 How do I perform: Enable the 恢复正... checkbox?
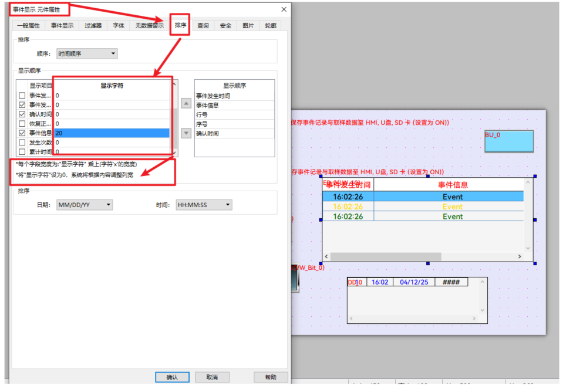point(22,124)
